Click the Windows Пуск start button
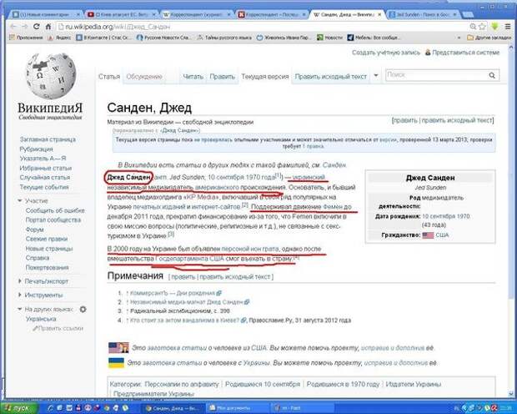 point(19,408)
